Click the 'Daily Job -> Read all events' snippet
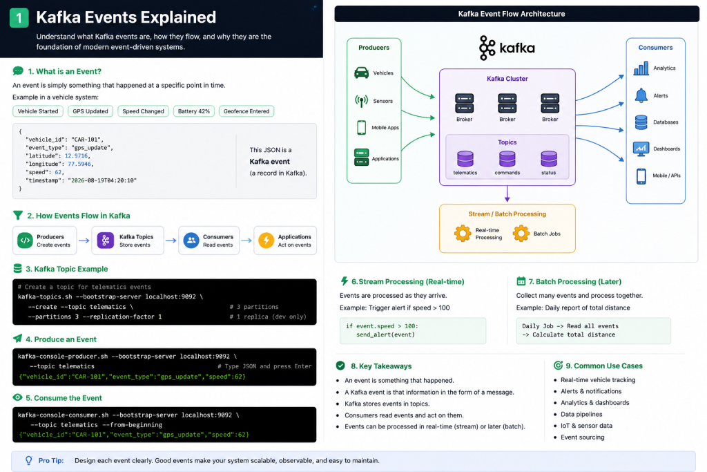 [593, 330]
